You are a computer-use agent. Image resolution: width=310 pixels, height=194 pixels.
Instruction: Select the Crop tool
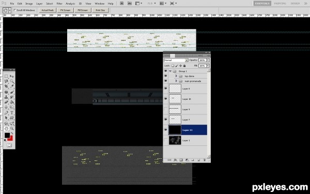click(x=6, y=86)
